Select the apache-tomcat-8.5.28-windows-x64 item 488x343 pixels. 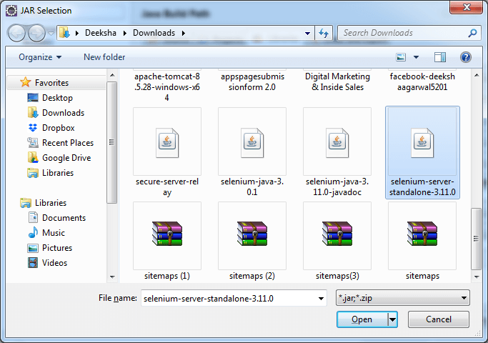pos(167,87)
